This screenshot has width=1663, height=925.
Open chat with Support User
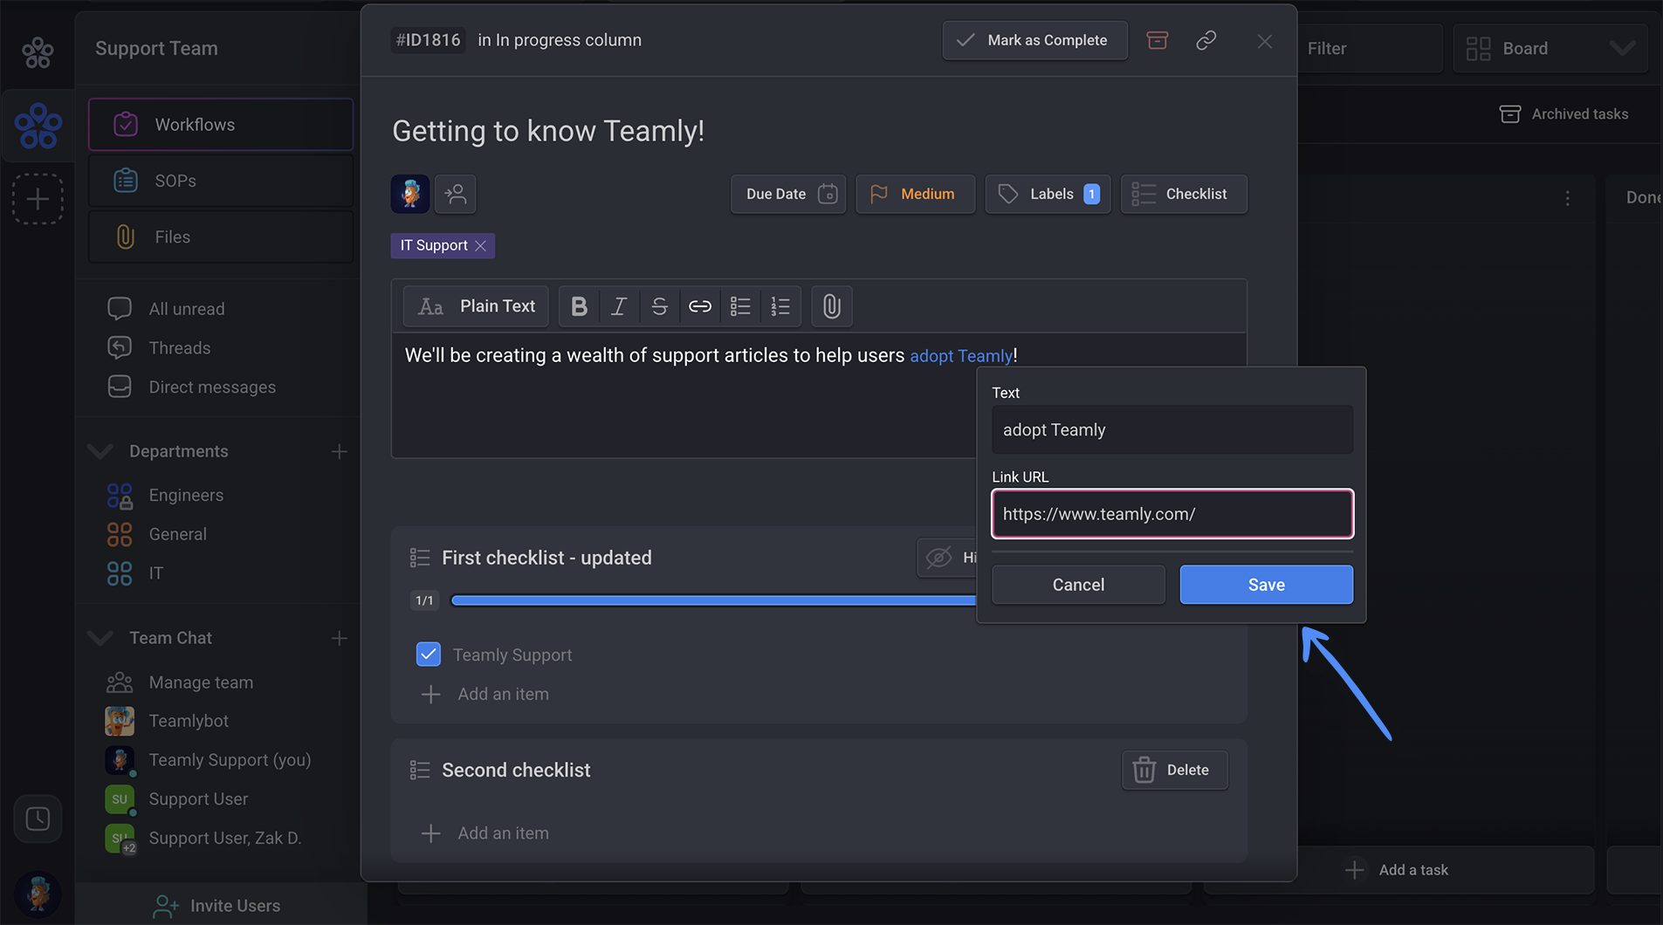click(198, 799)
